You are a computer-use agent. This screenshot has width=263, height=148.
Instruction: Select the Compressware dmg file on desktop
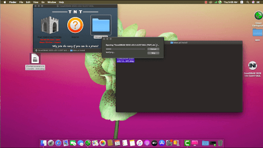pyautogui.click(x=35, y=62)
